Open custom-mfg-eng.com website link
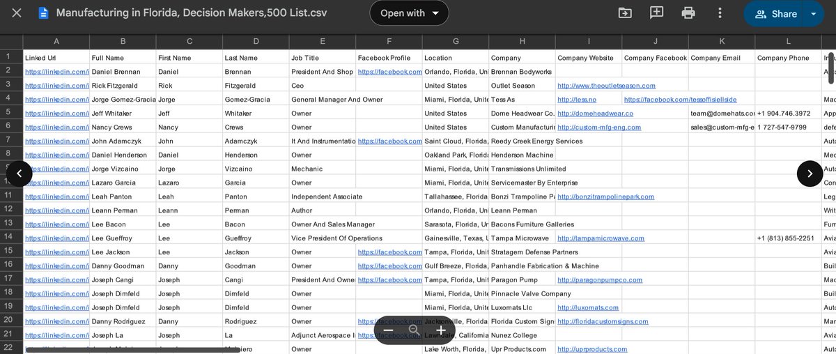 (599, 128)
